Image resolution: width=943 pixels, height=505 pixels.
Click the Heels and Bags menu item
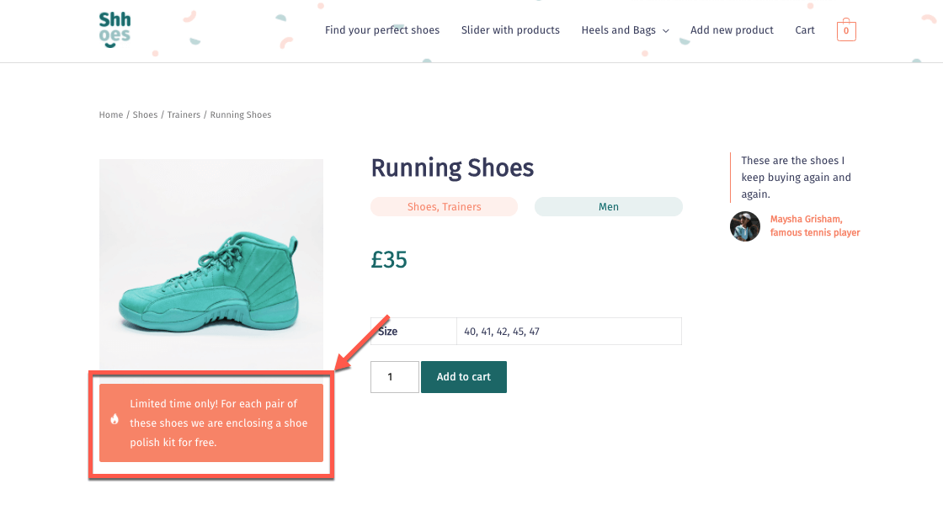point(618,30)
